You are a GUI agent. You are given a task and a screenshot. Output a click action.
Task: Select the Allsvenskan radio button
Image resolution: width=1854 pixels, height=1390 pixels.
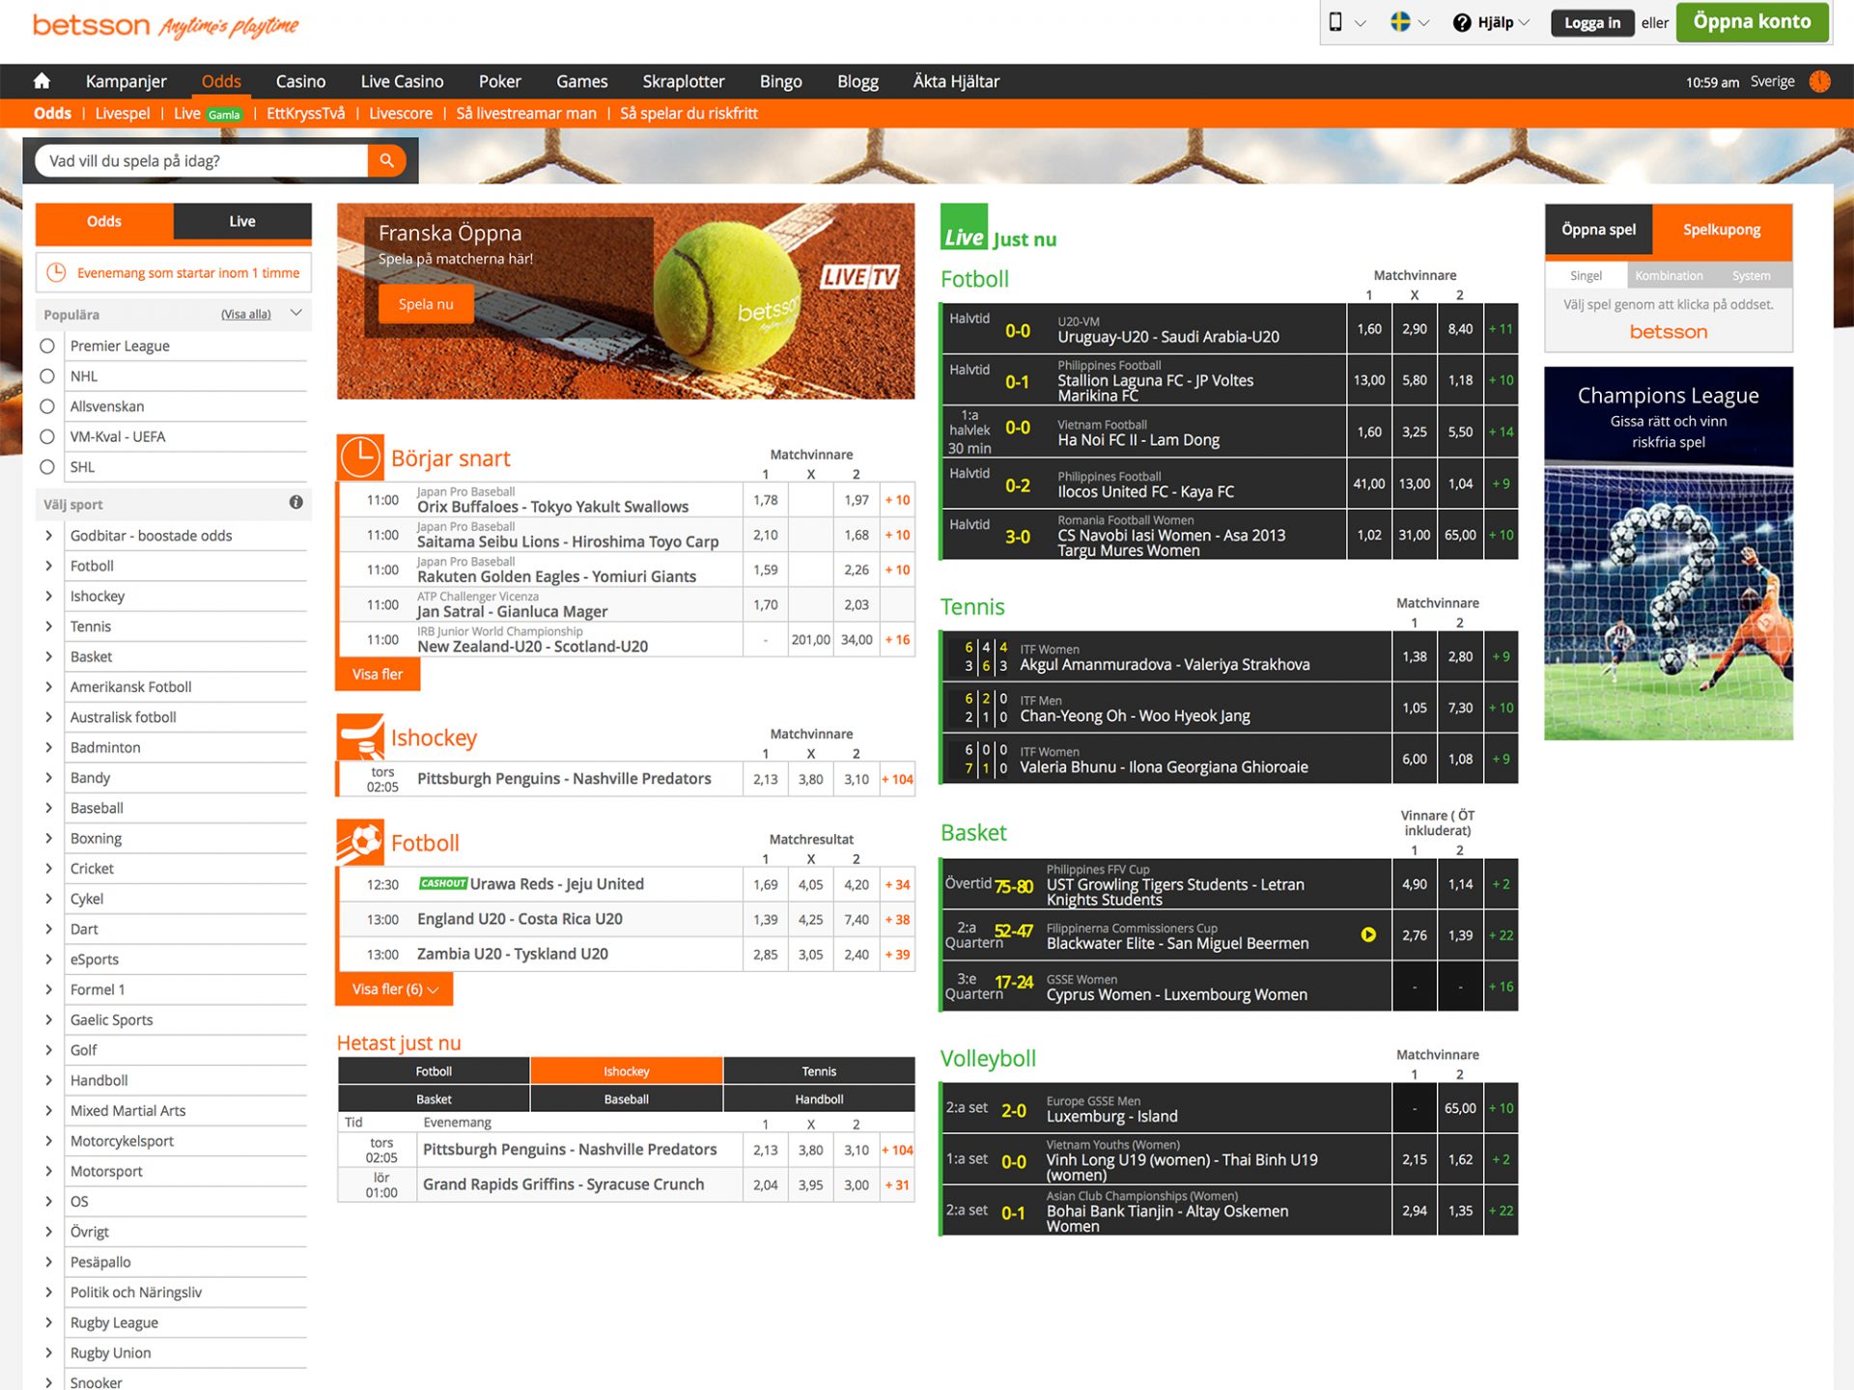(x=47, y=406)
